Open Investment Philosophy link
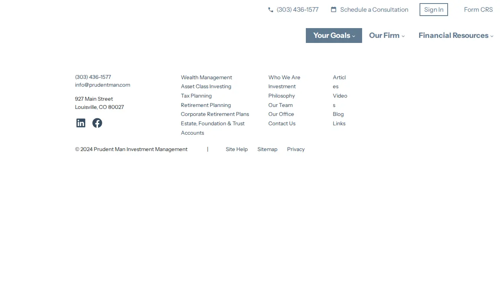This screenshot has width=500, height=281. [x=282, y=91]
